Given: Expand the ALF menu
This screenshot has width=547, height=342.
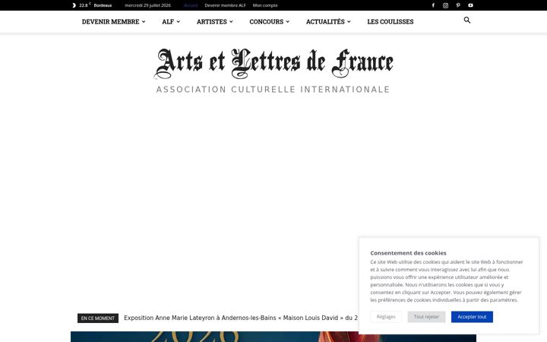Looking at the screenshot, I should click(171, 21).
